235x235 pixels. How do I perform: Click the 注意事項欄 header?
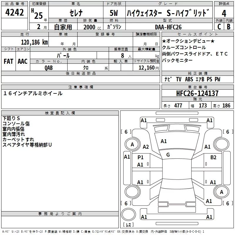(80, 87)
